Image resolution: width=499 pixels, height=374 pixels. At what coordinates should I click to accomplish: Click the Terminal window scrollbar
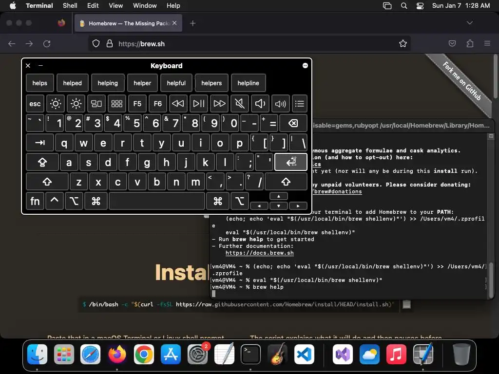491,280
